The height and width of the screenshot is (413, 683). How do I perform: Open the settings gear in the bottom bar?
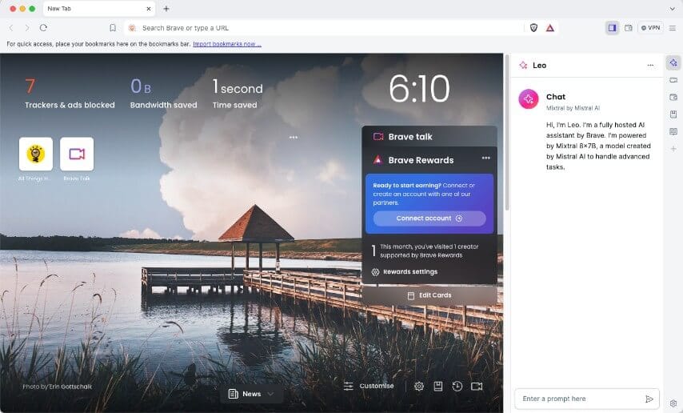tap(419, 387)
